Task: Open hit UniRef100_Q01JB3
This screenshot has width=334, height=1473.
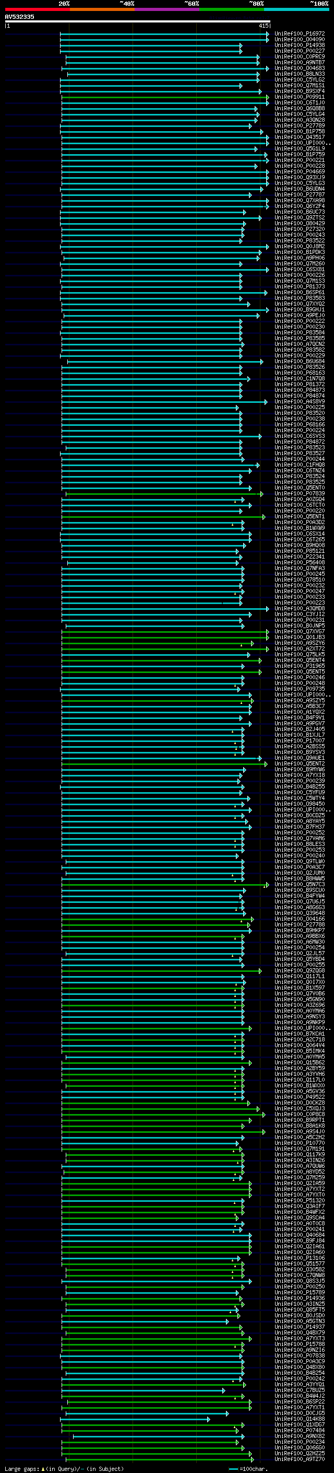Action: [x=300, y=637]
